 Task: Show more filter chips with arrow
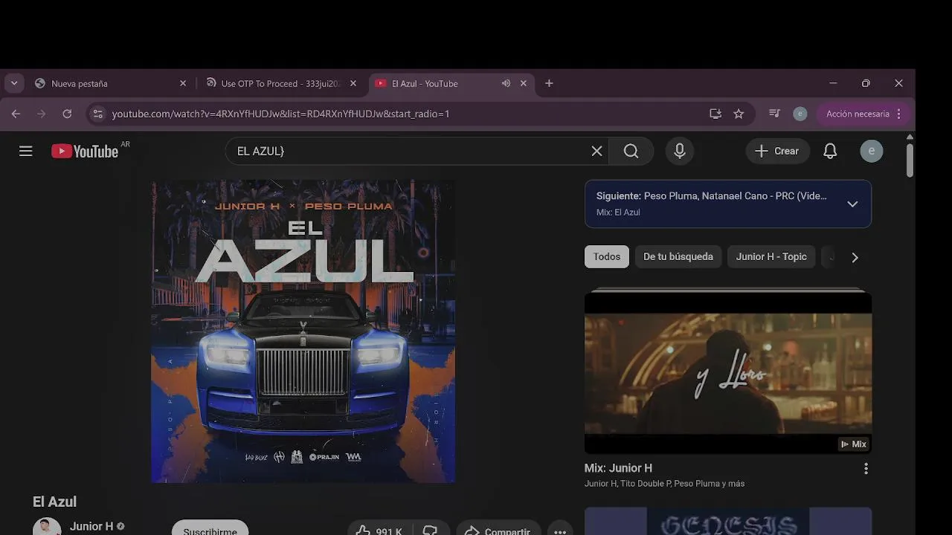855,257
